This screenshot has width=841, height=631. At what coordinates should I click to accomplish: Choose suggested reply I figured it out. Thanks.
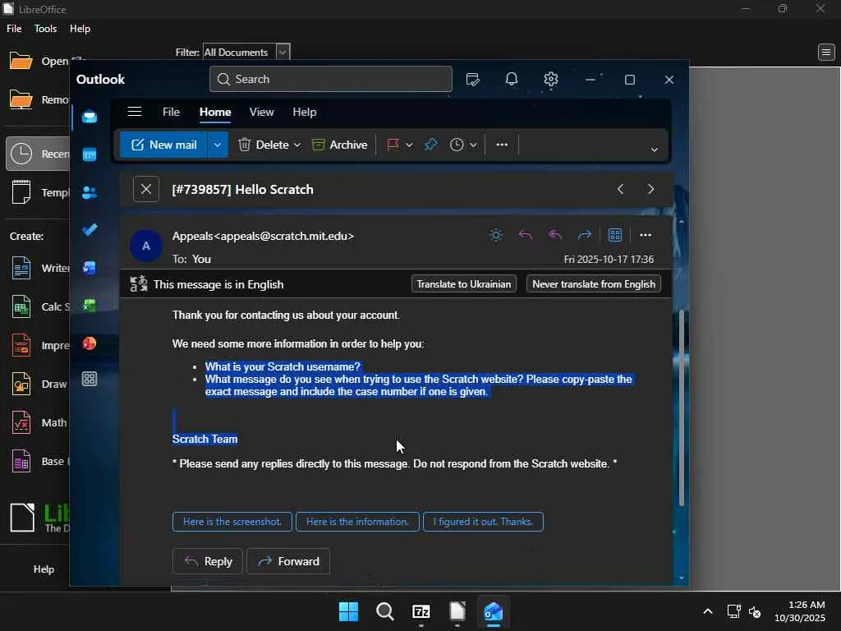(483, 522)
